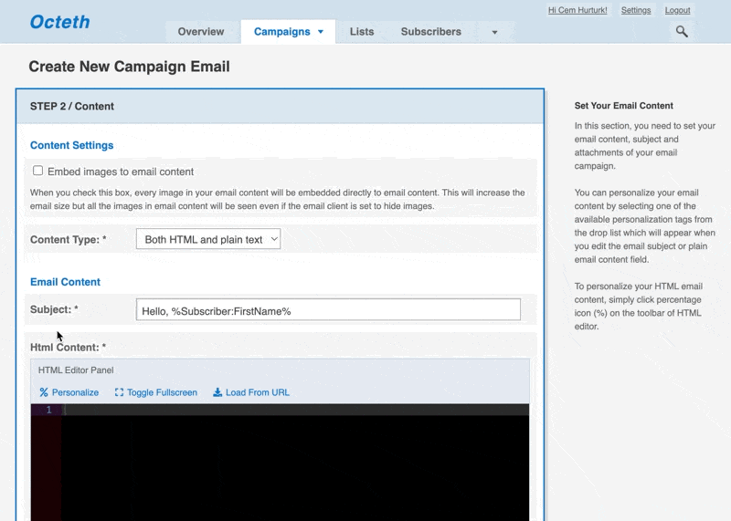Enable Embed images to email content checkbox

[37, 171]
